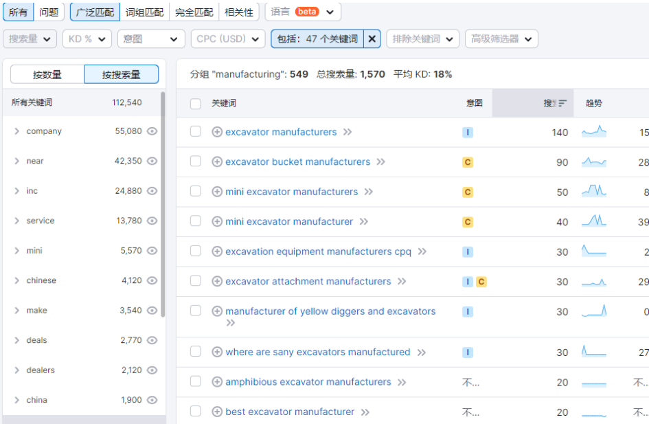Select the 按数量 sorting tab
The width and height of the screenshot is (649, 424).
tap(47, 74)
